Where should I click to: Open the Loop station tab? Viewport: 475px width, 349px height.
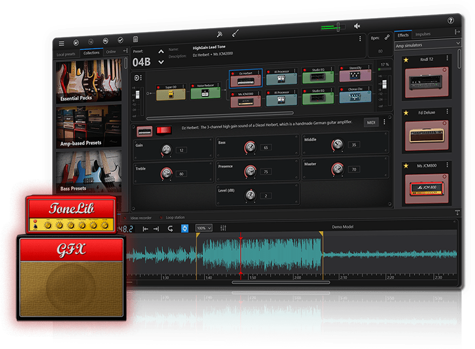pos(175,218)
